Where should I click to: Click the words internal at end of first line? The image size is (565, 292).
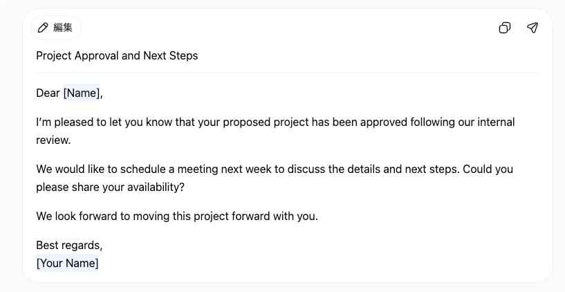tap(496, 122)
